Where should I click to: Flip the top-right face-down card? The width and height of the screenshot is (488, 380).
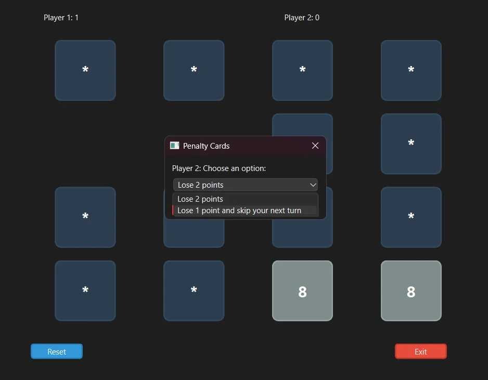[x=411, y=70]
